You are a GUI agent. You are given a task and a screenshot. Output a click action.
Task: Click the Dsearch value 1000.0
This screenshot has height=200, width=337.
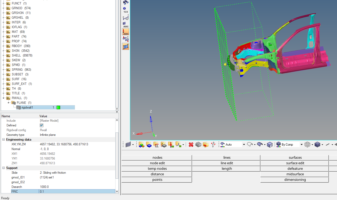click(x=44, y=187)
